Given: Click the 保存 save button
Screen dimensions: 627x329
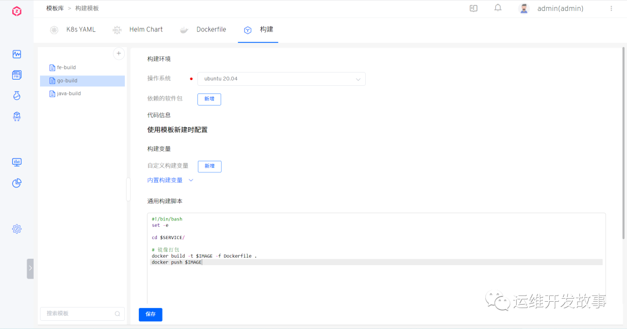Looking at the screenshot, I should [x=150, y=314].
